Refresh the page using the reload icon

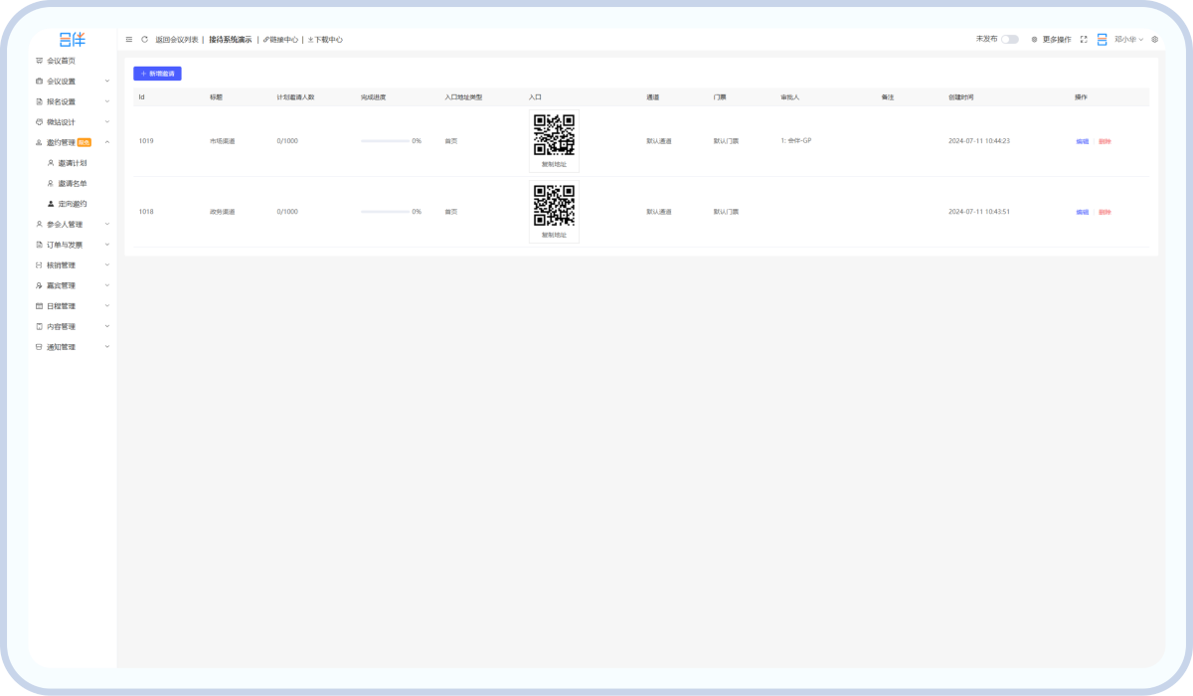point(144,40)
